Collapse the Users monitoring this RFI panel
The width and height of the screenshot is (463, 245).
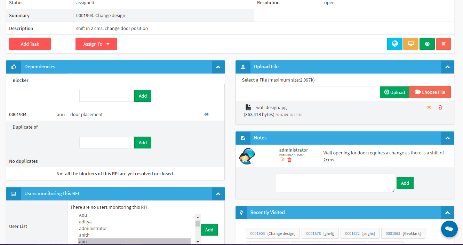218,194
